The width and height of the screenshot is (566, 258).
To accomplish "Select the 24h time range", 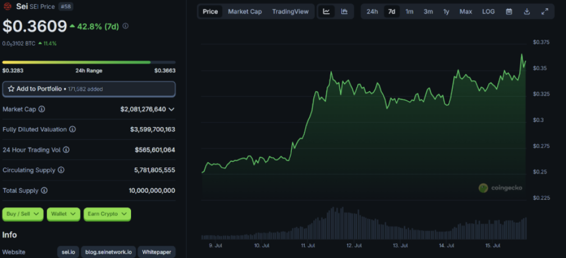I will click(x=372, y=12).
